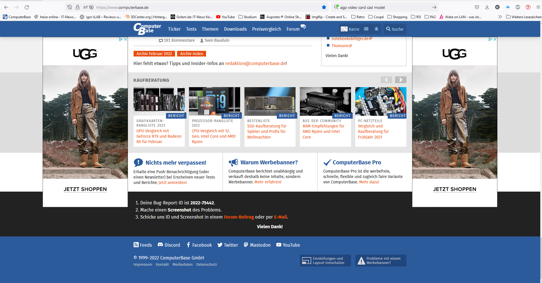Click Probleme mit einem Werbebanner button

[381, 261]
